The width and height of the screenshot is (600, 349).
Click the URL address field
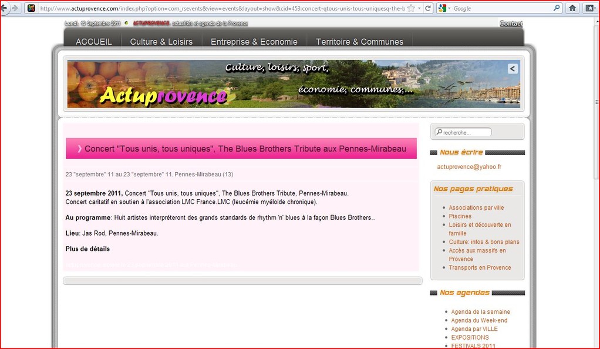click(x=222, y=8)
